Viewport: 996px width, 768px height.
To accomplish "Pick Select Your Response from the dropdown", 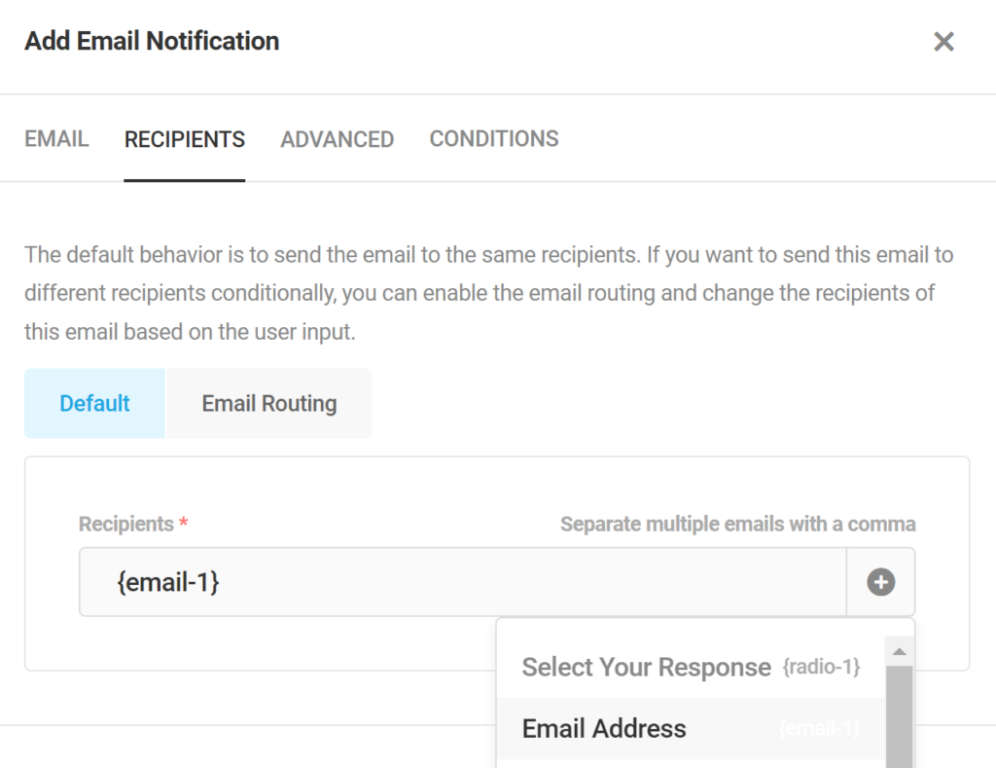I will pyautogui.click(x=645, y=667).
